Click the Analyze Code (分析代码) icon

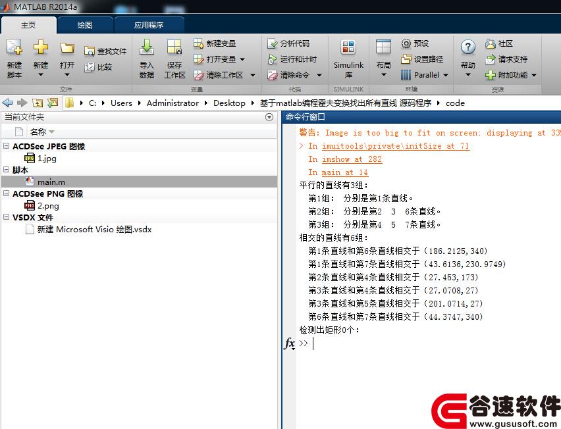click(x=273, y=43)
